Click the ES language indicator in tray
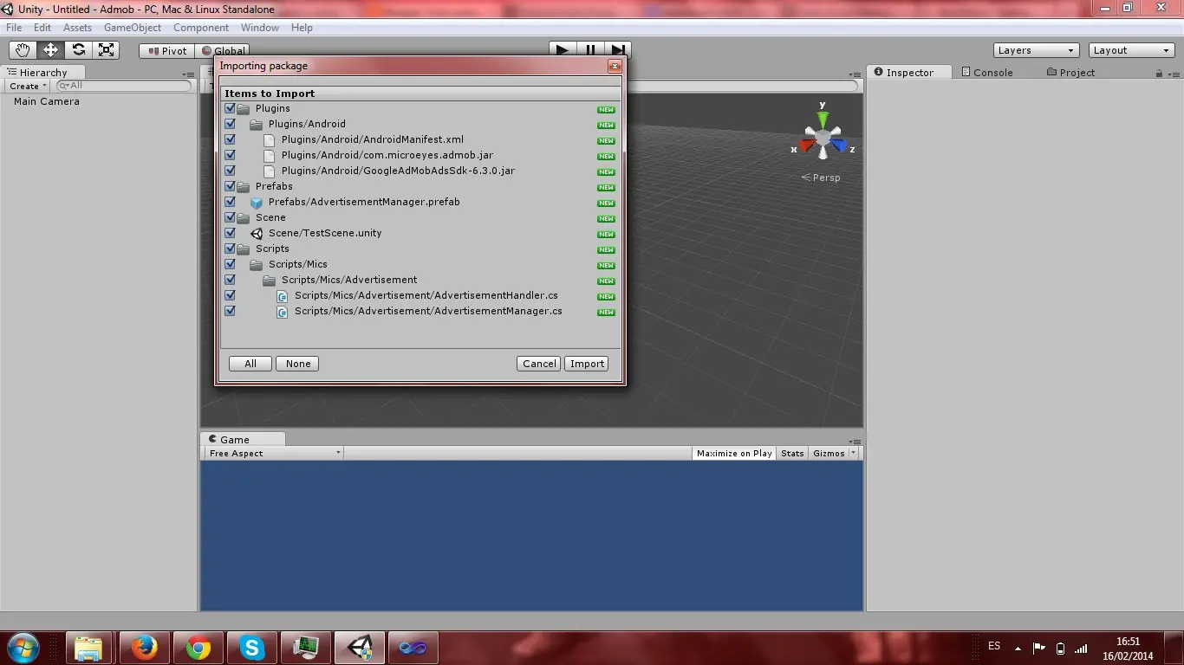 (994, 646)
